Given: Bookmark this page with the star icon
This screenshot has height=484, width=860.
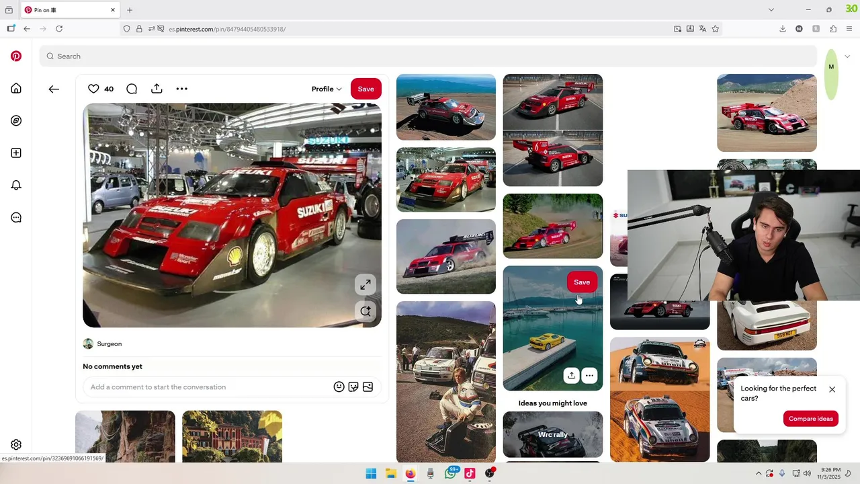Looking at the screenshot, I should pos(715,29).
